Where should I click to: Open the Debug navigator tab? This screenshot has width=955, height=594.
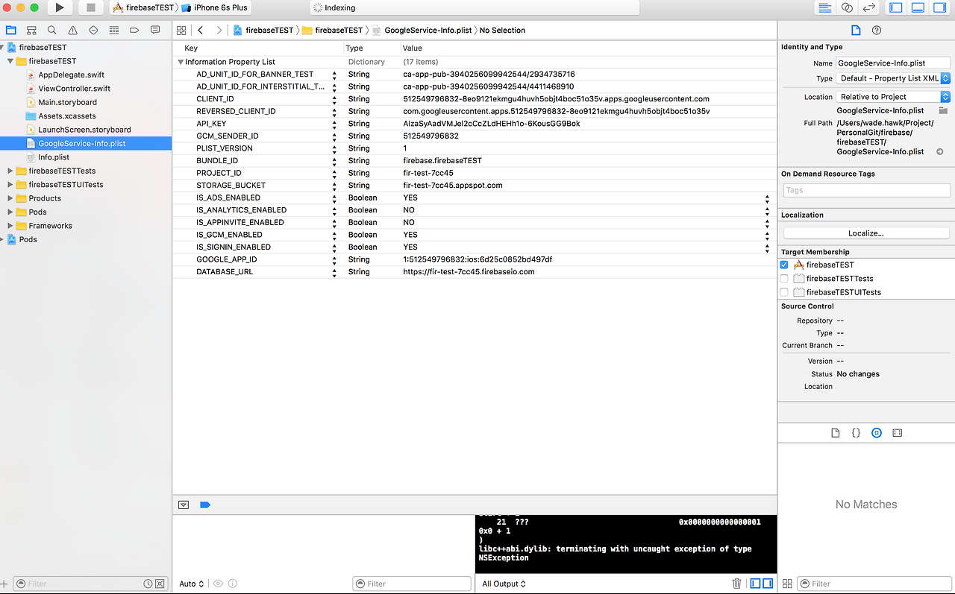coord(113,31)
